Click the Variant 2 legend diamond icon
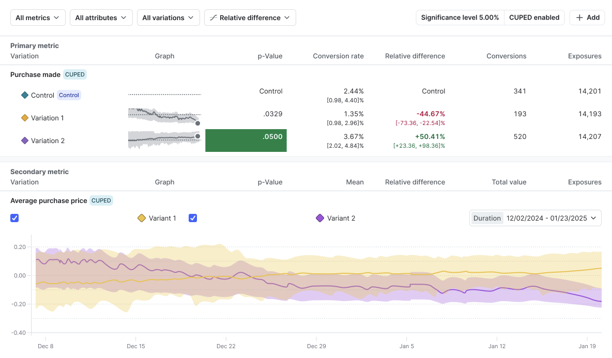 coord(320,218)
